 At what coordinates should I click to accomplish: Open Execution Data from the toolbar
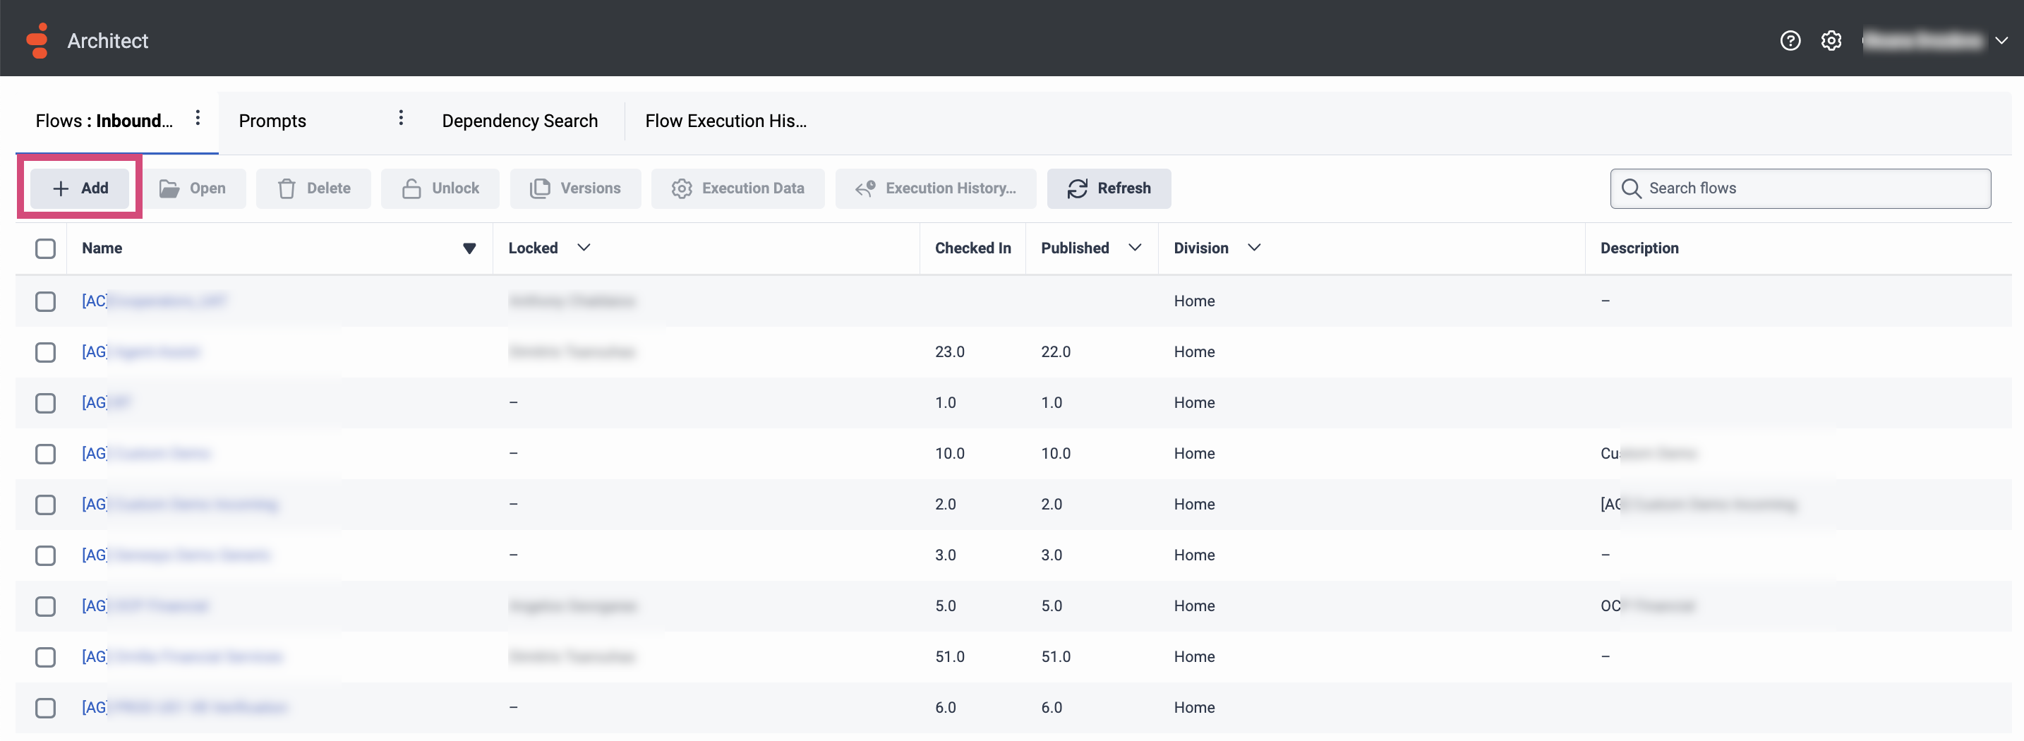(x=737, y=188)
